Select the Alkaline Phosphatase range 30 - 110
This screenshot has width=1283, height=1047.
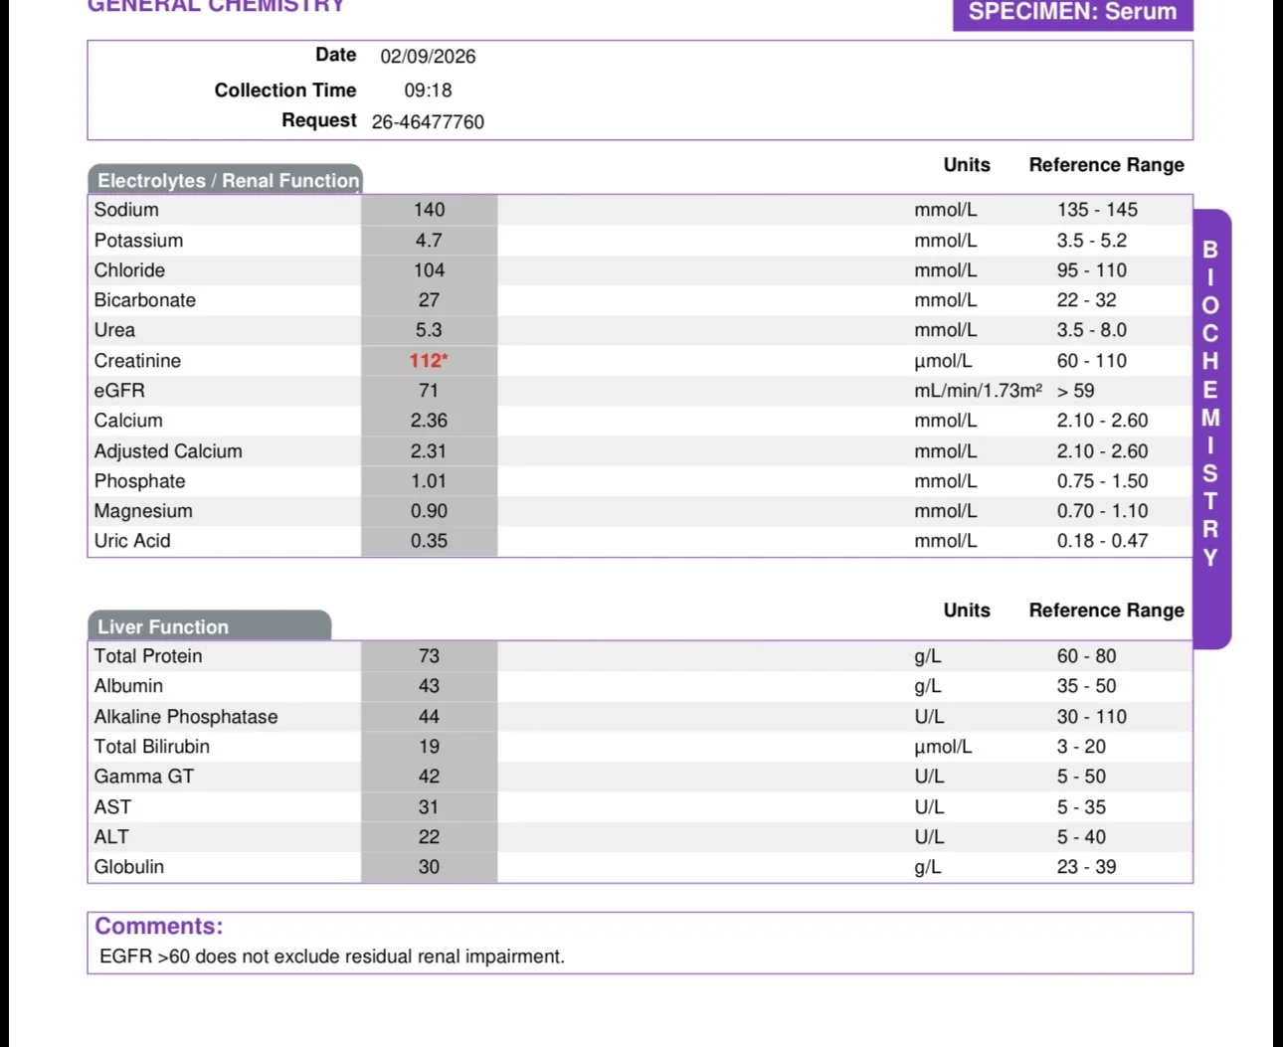(1092, 717)
